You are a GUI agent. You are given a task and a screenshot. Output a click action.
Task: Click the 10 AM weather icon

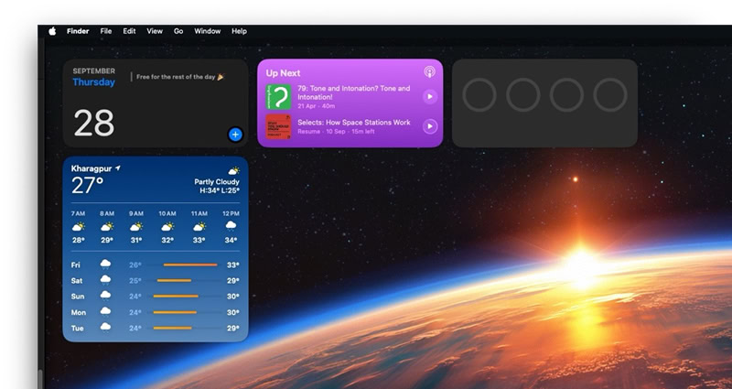point(167,227)
